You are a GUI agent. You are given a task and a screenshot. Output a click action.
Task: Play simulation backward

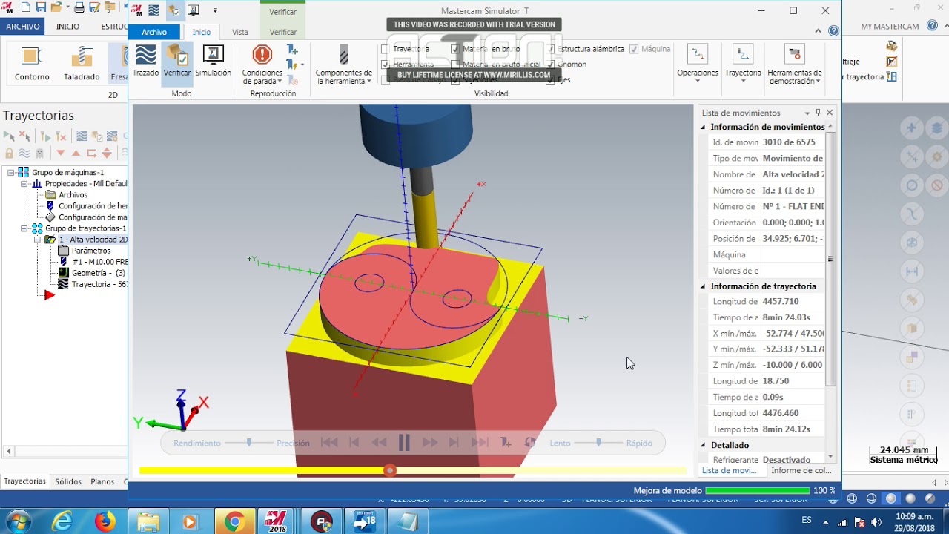point(379,443)
